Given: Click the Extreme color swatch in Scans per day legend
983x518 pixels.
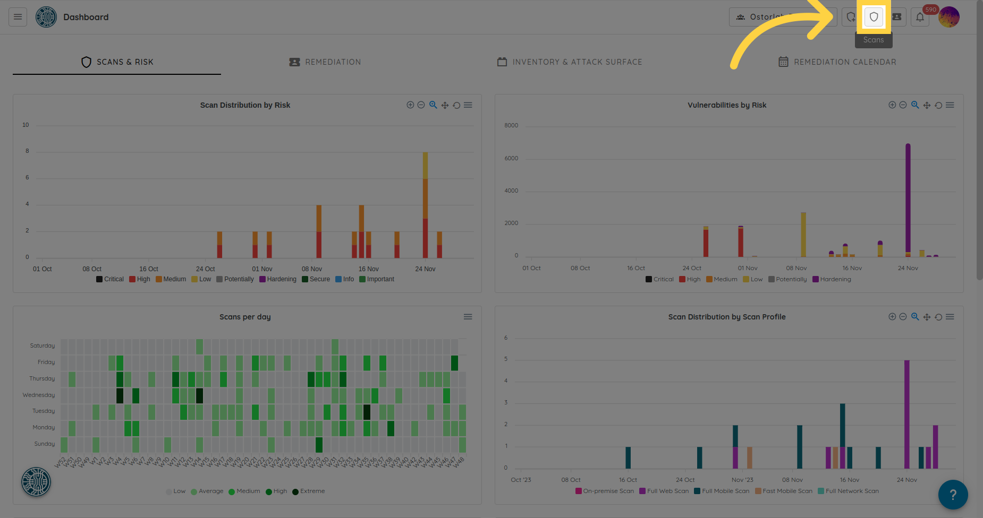Looking at the screenshot, I should (x=295, y=491).
